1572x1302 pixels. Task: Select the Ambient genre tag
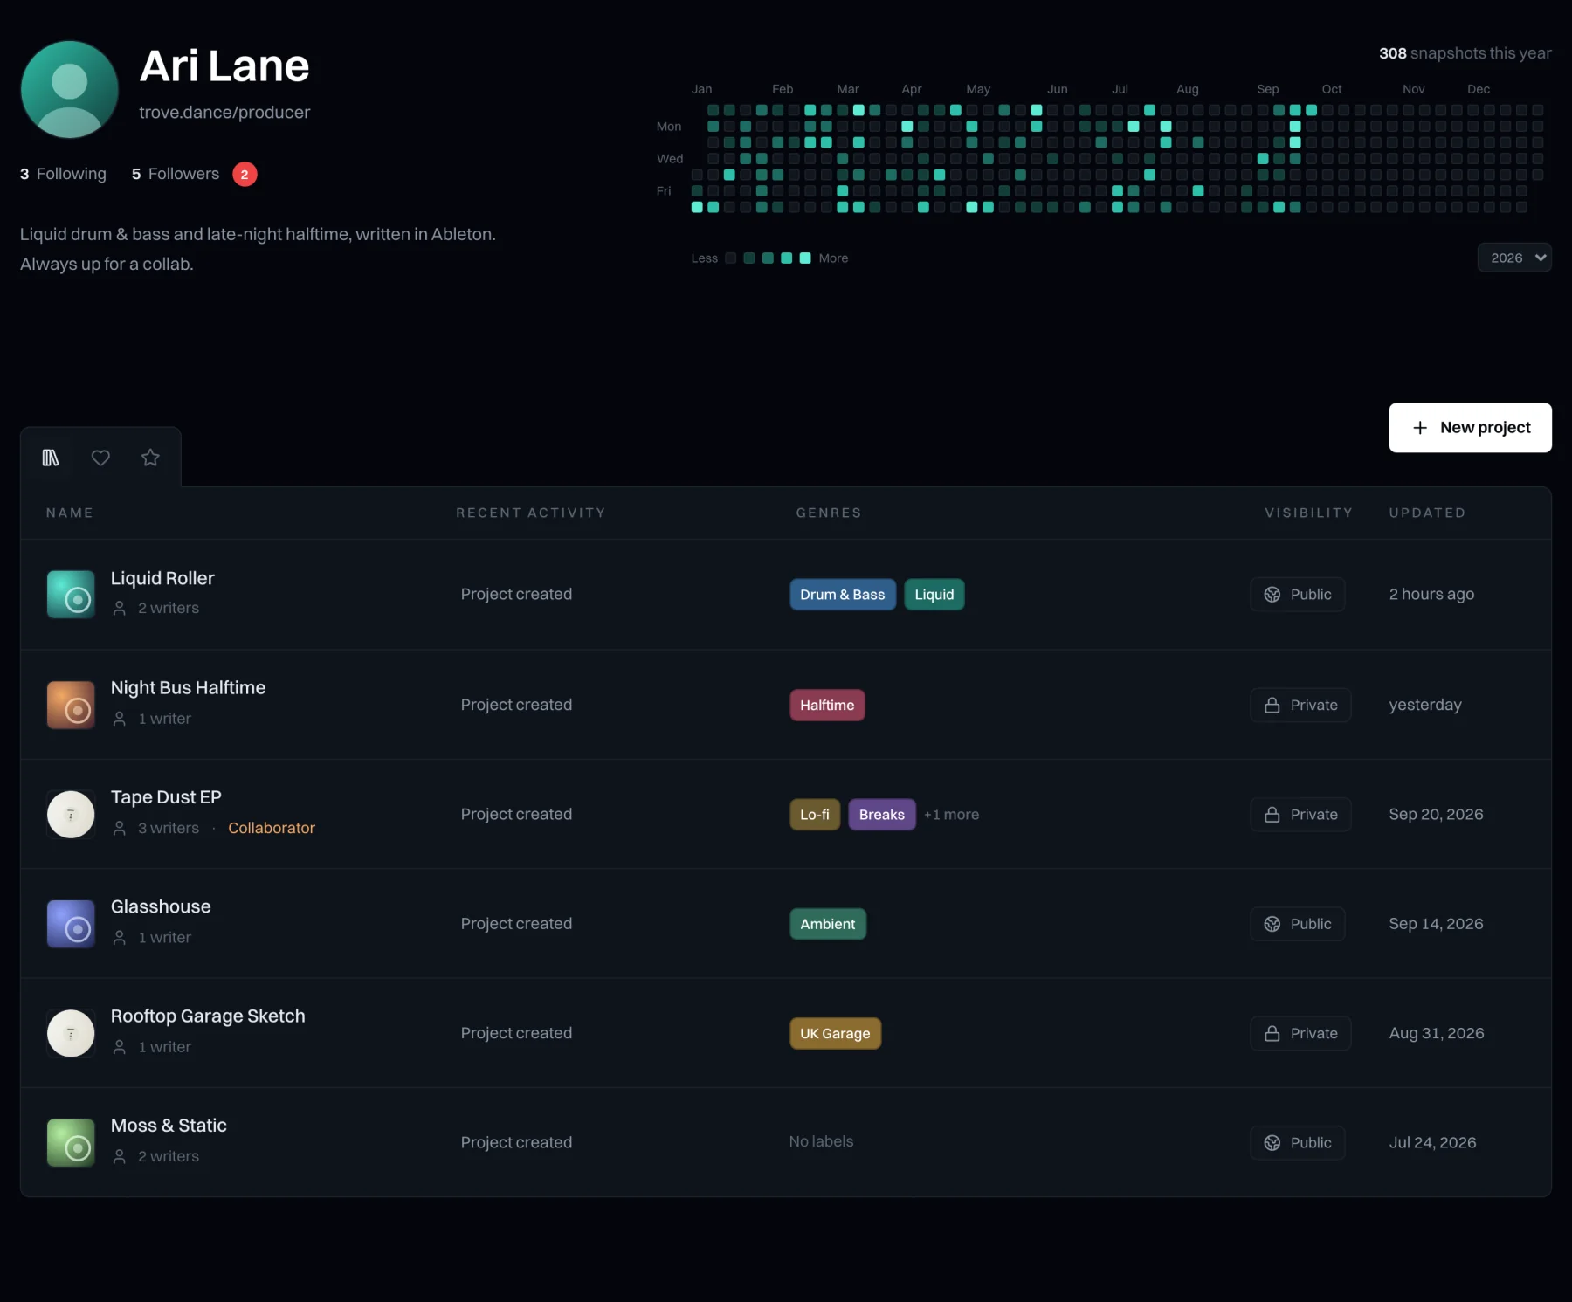pos(828,924)
